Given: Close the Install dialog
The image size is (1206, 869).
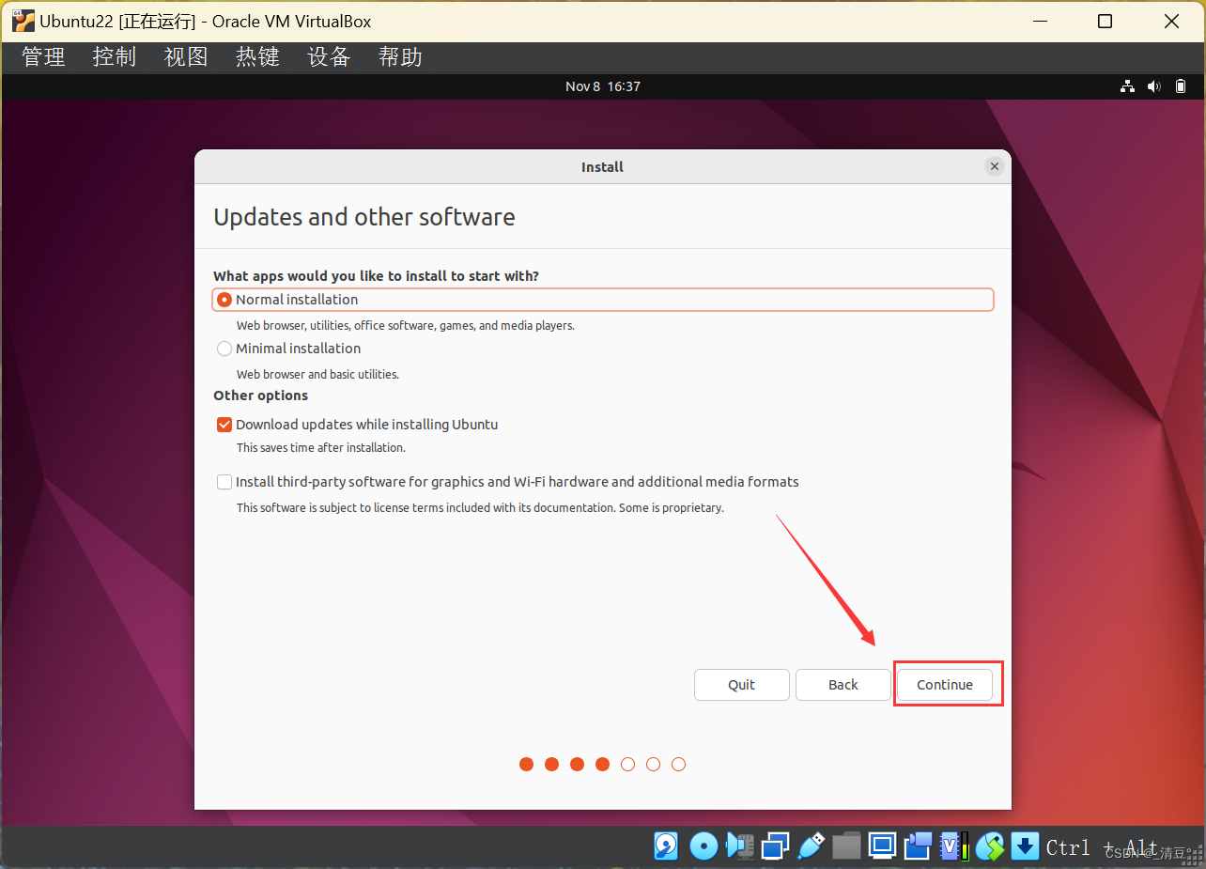Looking at the screenshot, I should pyautogui.click(x=994, y=166).
